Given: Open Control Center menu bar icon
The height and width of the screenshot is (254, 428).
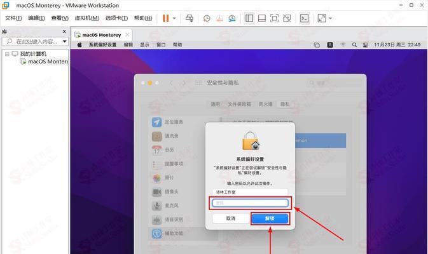Looking at the screenshot, I should click(x=366, y=45).
